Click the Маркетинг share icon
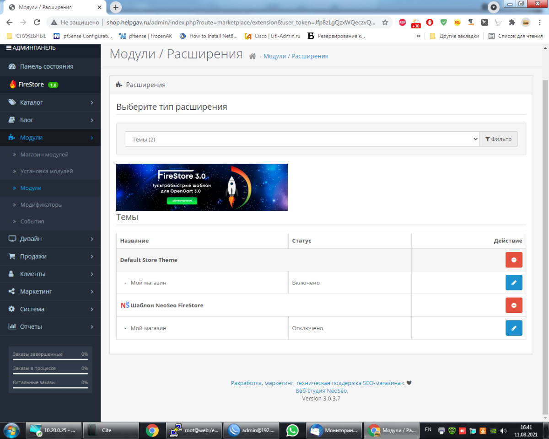Image resolution: width=549 pixels, height=439 pixels. pyautogui.click(x=12, y=291)
